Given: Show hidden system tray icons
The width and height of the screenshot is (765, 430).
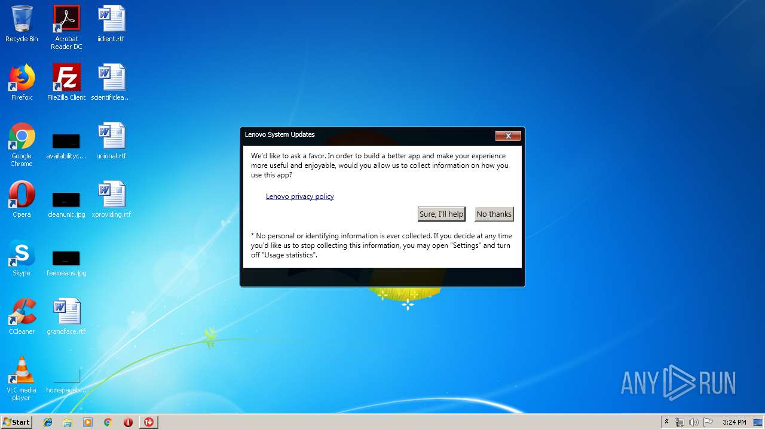Looking at the screenshot, I should 666,422.
